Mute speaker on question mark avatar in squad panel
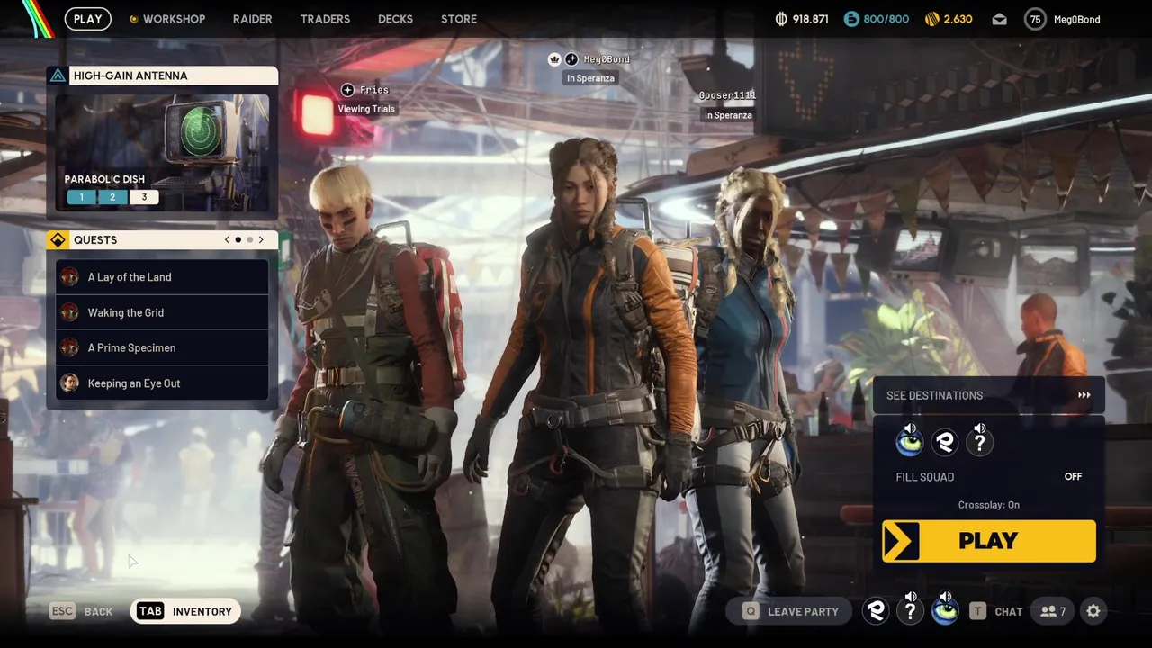 pyautogui.click(x=980, y=428)
